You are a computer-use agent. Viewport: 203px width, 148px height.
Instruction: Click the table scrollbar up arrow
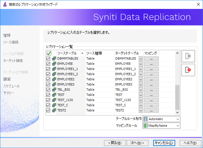coord(177,53)
